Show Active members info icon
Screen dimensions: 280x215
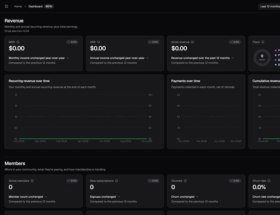(32, 181)
